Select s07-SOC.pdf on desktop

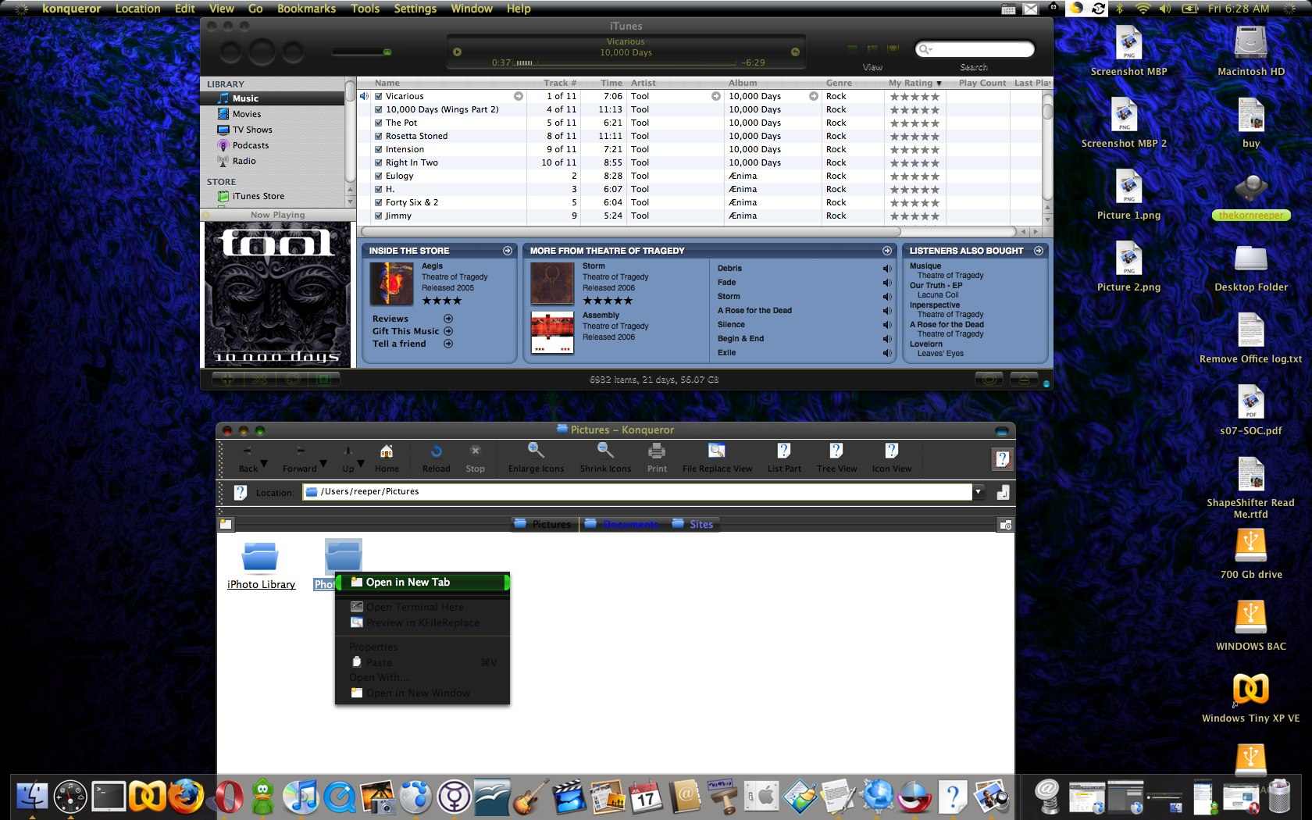pyautogui.click(x=1250, y=402)
